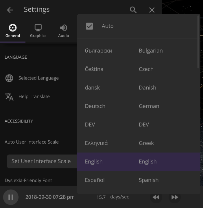This screenshot has width=203, height=208.
Task: Choose Español Spanish language entry
Action: [139, 180]
